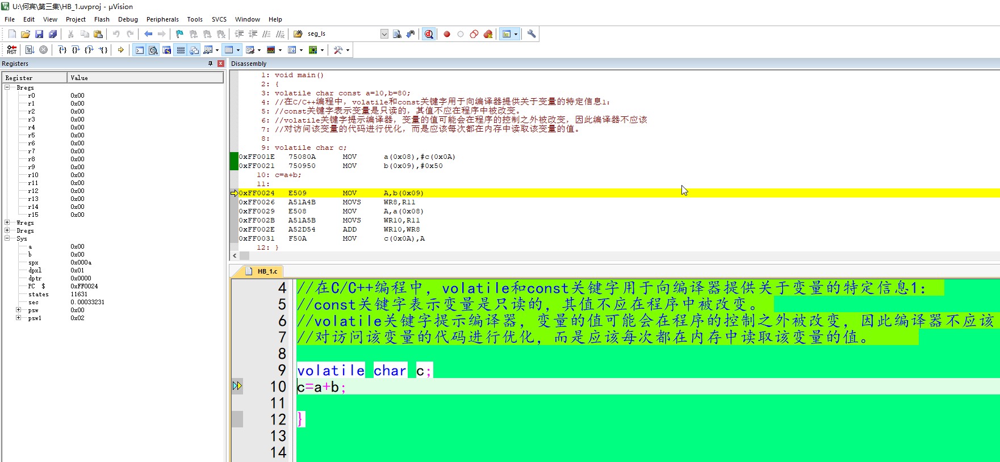This screenshot has width=1000, height=462.
Task: Click the Reset CPU (RST) icon
Action: (x=12, y=50)
